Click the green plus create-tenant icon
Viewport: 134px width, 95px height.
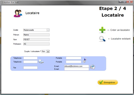[102, 30]
